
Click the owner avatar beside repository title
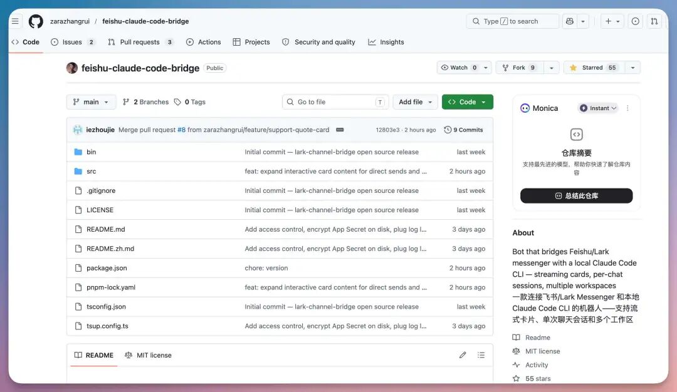point(72,68)
